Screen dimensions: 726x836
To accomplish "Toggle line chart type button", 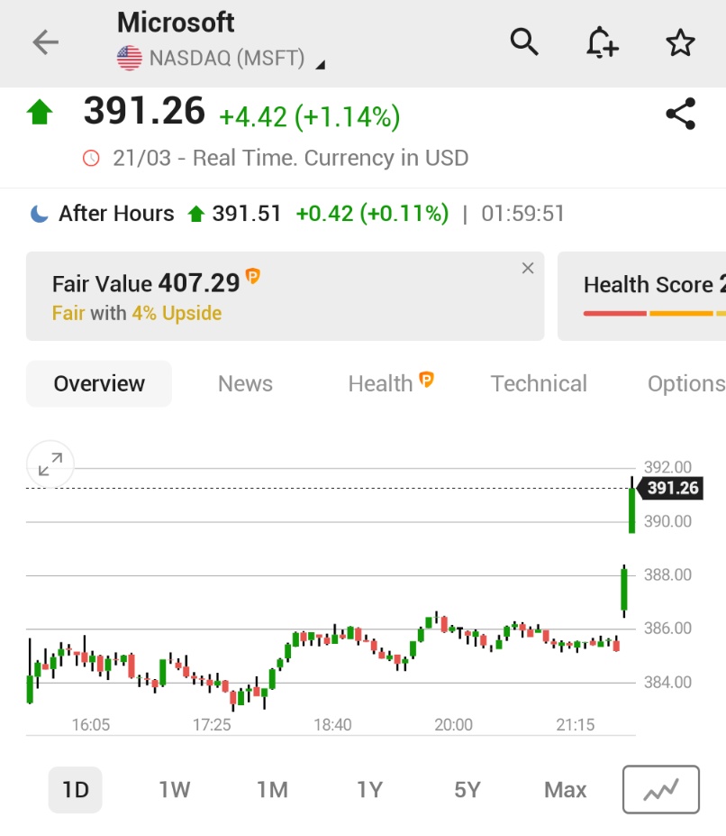I will click(x=660, y=790).
